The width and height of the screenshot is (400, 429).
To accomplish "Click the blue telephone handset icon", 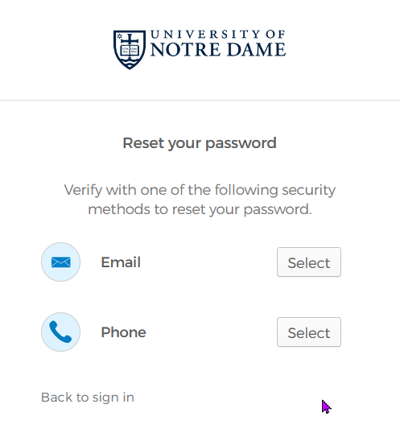I will tap(60, 332).
